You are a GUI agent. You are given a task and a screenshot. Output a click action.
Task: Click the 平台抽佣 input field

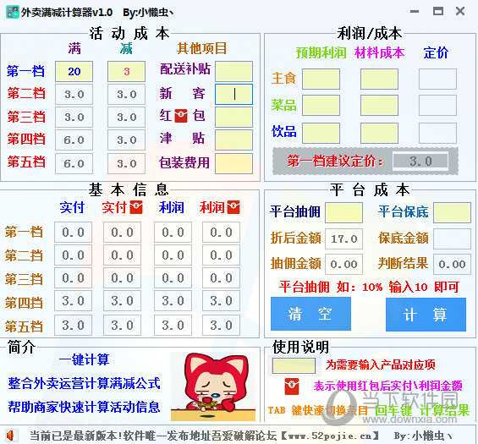[x=343, y=212]
